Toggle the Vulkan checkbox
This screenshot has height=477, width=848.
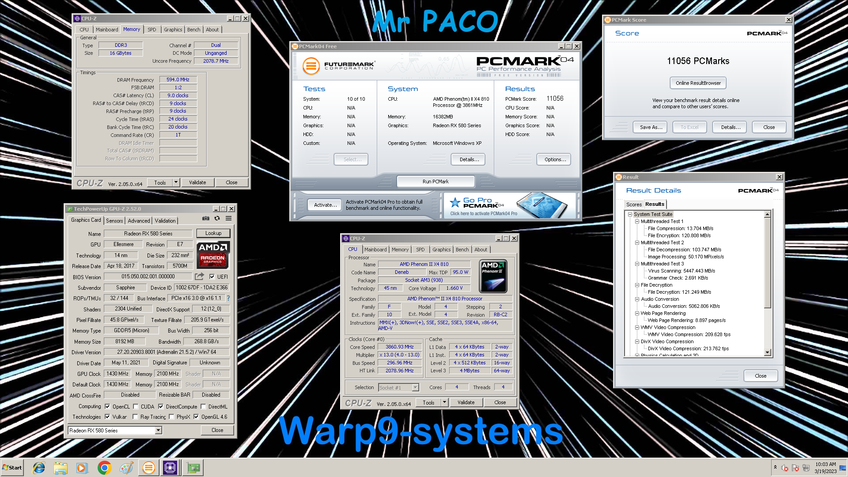[107, 416]
